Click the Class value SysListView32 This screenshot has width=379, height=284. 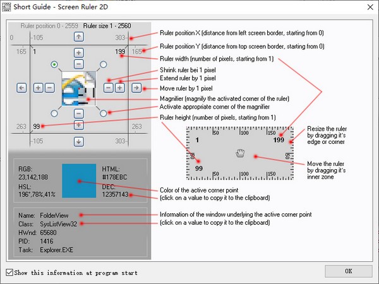[x=59, y=223]
